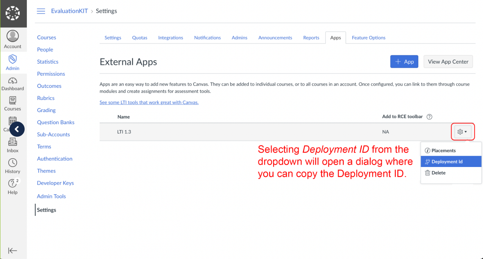The image size is (483, 259).
Task: Toggle the hamburger course menu
Action: [x=41, y=11]
